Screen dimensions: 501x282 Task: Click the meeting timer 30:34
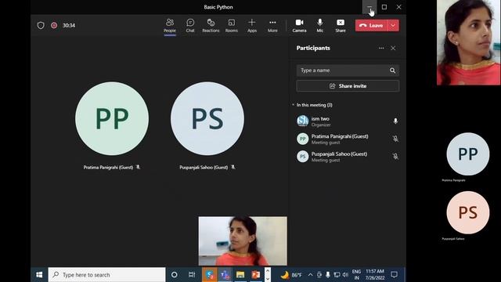tap(69, 25)
